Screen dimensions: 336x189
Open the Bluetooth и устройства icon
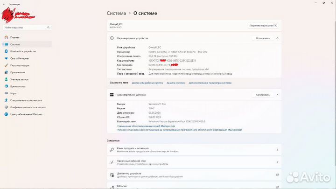6,51
